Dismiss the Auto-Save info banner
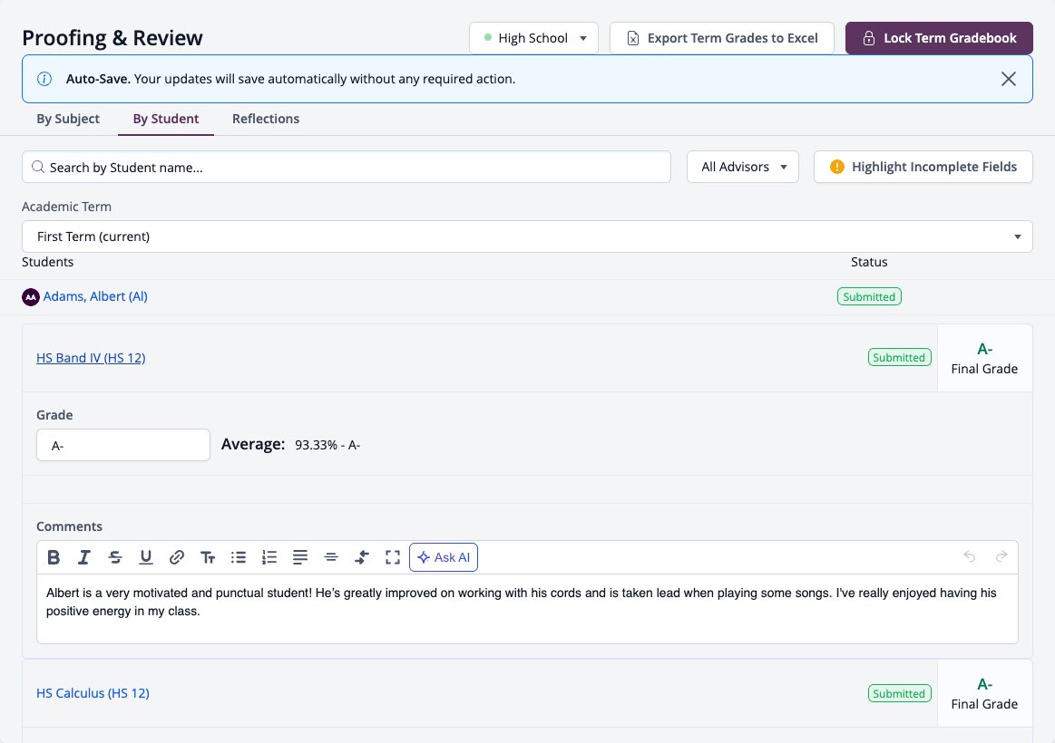Screen dimensions: 1055x743 pos(1008,79)
